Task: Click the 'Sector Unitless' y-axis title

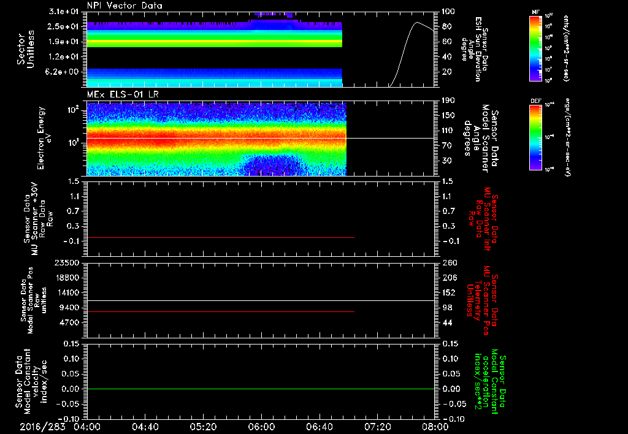Action: (26, 49)
